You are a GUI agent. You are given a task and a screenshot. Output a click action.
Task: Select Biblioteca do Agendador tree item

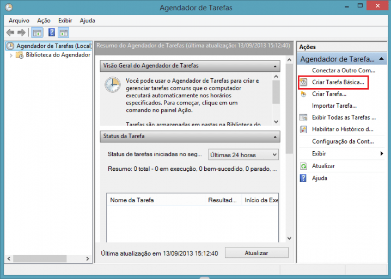tap(58, 55)
